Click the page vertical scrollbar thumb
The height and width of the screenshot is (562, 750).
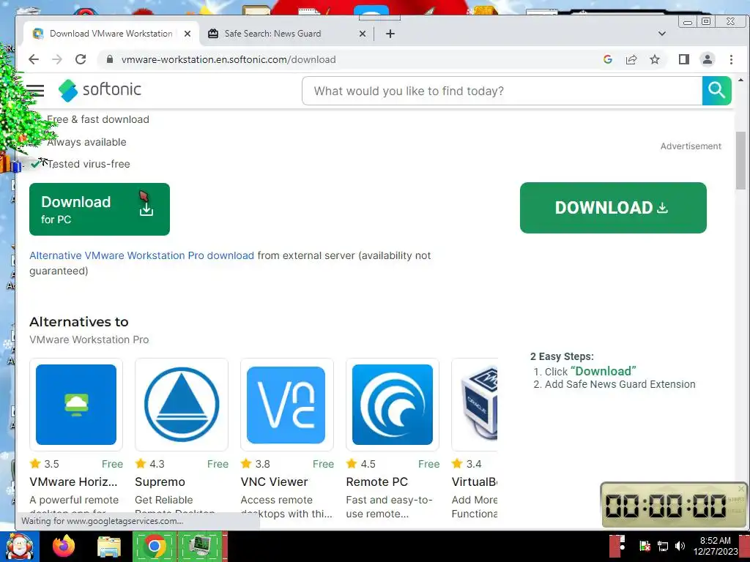(x=740, y=160)
